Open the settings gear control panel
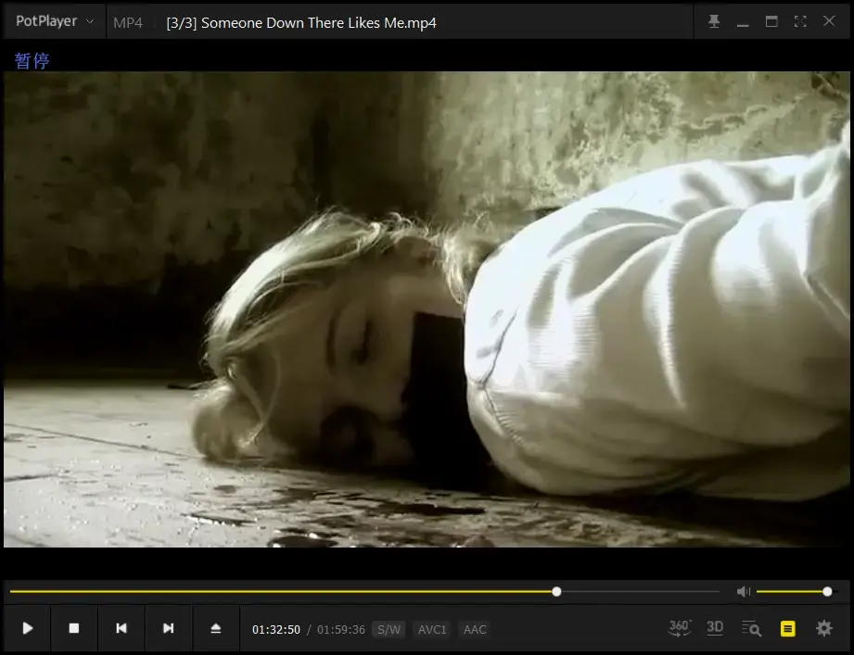The image size is (854, 655). (824, 628)
